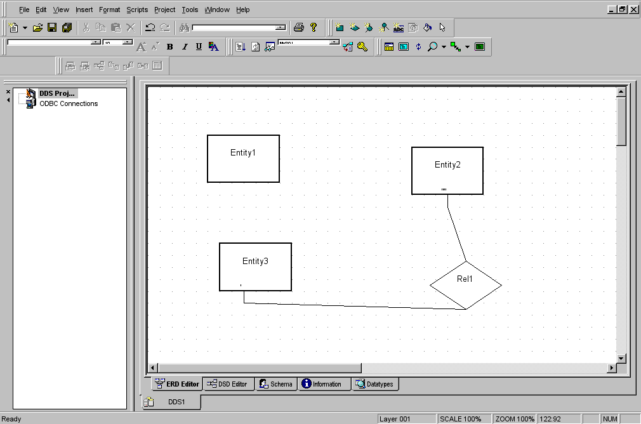Viewport: 641px width, 424px height.
Task: Click the yellow key icon
Action: (362, 46)
